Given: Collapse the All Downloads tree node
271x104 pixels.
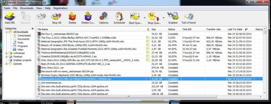Looking at the screenshot, I should point(7,32).
